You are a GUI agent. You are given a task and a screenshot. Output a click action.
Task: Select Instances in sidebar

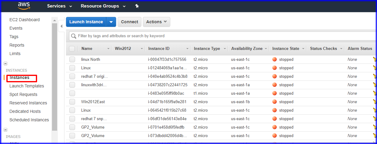coord(19,77)
